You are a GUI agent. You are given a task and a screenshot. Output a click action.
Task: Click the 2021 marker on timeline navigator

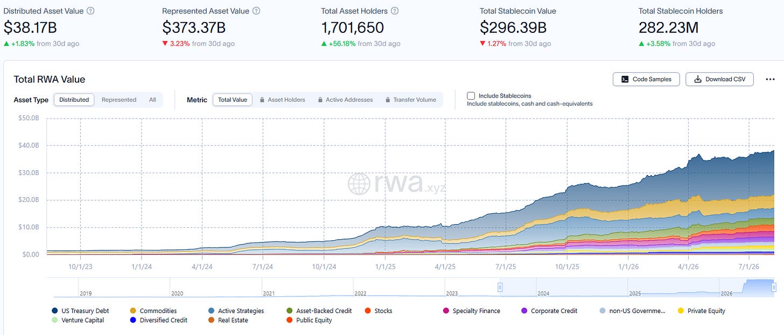[x=269, y=294]
